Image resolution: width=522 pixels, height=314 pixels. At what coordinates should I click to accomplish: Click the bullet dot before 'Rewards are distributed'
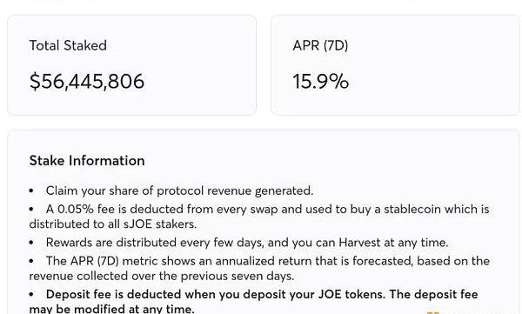31,243
